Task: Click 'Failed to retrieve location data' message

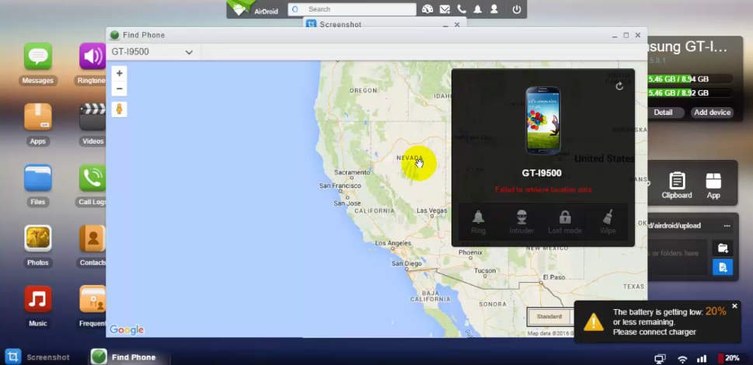Action: tap(543, 190)
